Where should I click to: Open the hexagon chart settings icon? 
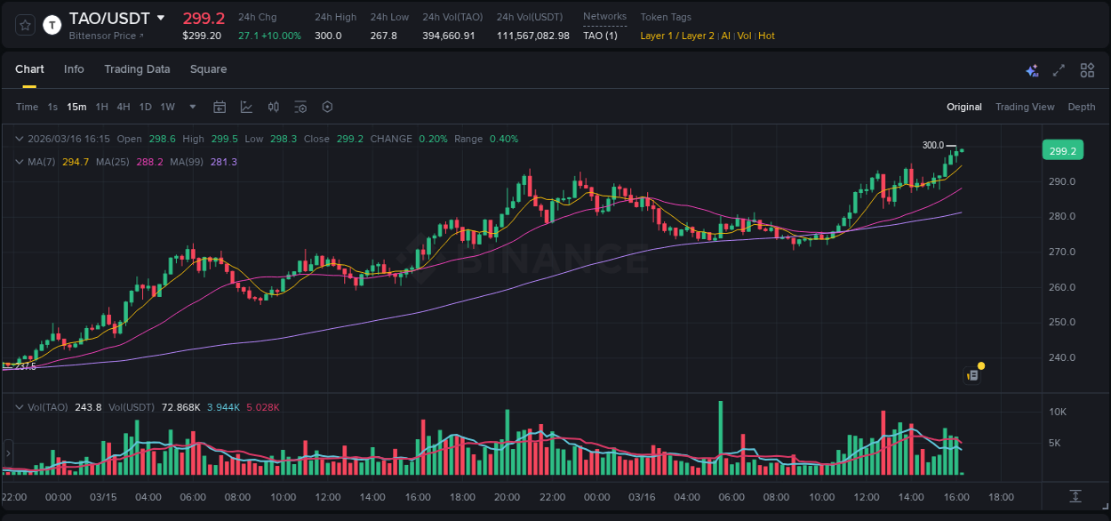click(327, 106)
